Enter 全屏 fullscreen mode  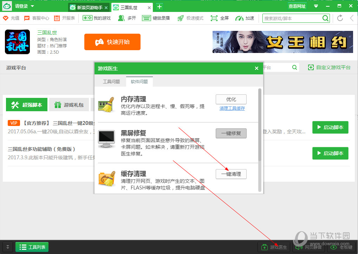pyautogui.click(x=219, y=18)
